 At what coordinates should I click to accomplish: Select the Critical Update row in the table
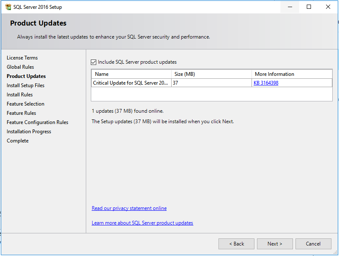click(130, 83)
